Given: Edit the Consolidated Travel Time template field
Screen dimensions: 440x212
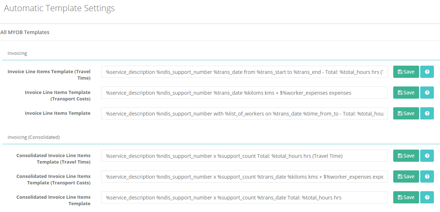Looking at the screenshot, I should point(244,156).
